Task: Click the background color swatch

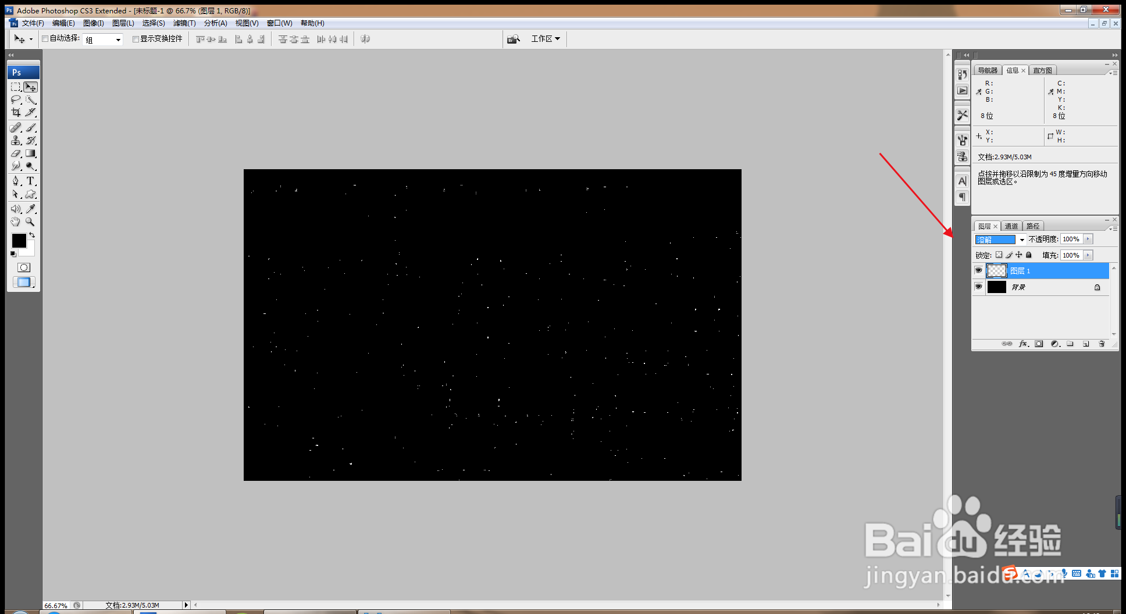Action: coord(30,251)
